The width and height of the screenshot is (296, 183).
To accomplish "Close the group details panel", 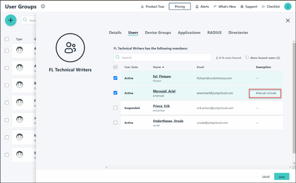I will [x=288, y=20].
